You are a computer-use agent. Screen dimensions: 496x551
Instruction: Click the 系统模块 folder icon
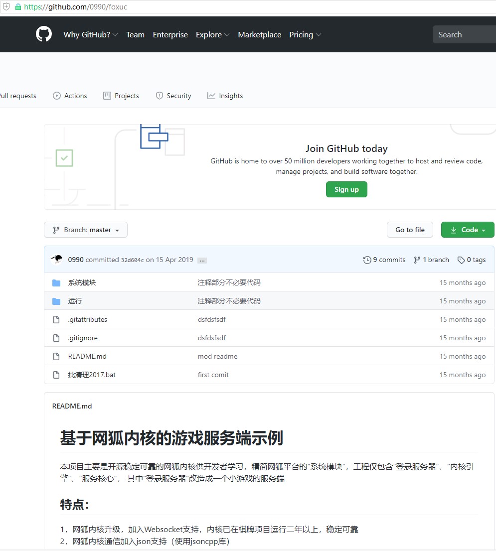[56, 283]
